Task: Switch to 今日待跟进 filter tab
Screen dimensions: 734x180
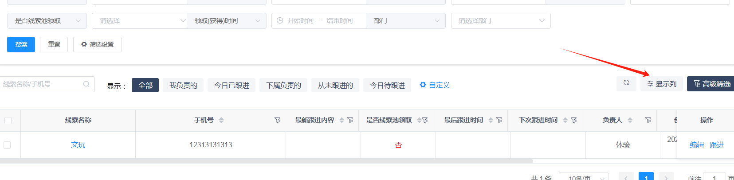Action: 387,85
